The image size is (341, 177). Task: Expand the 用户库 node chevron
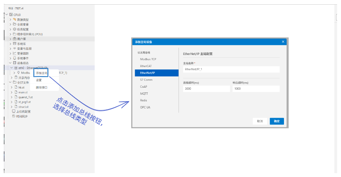pos(10,39)
